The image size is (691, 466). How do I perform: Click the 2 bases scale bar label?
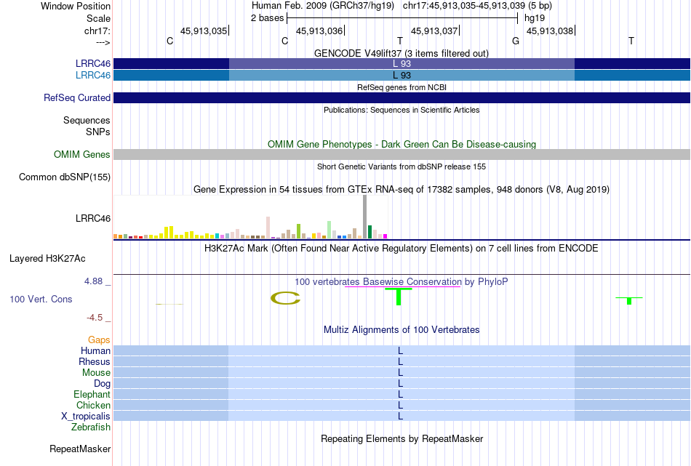tap(267, 18)
